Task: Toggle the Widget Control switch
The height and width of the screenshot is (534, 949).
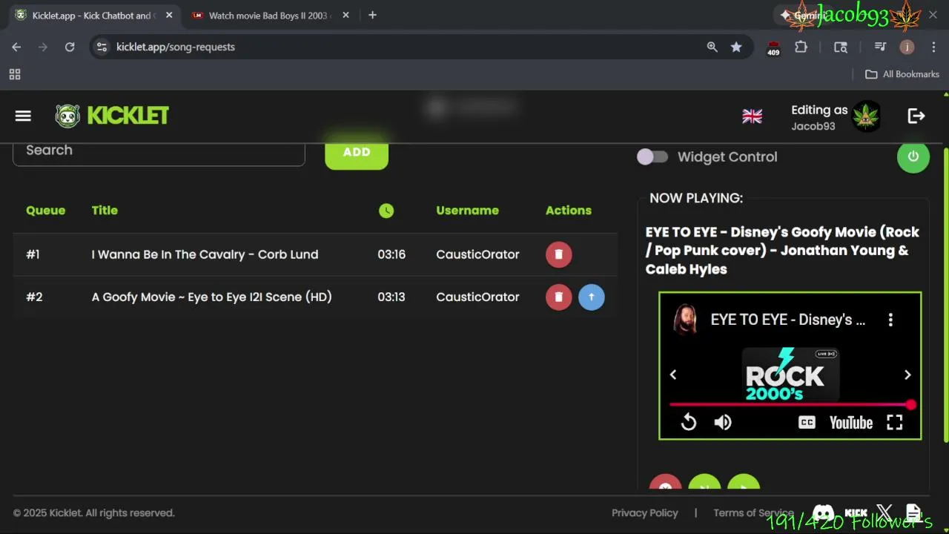Action: [x=652, y=156]
